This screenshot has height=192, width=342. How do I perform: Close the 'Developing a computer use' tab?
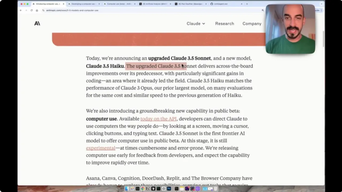99,4
